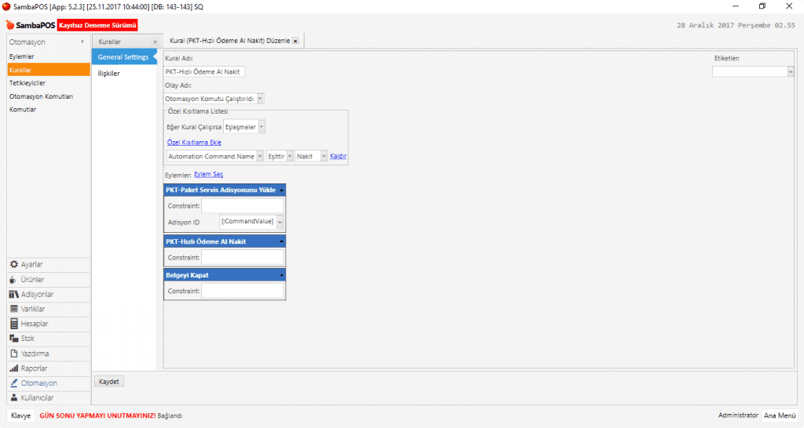The height and width of the screenshot is (428, 804).
Task: Open Ürünler section in sidebar
Action: click(31, 279)
